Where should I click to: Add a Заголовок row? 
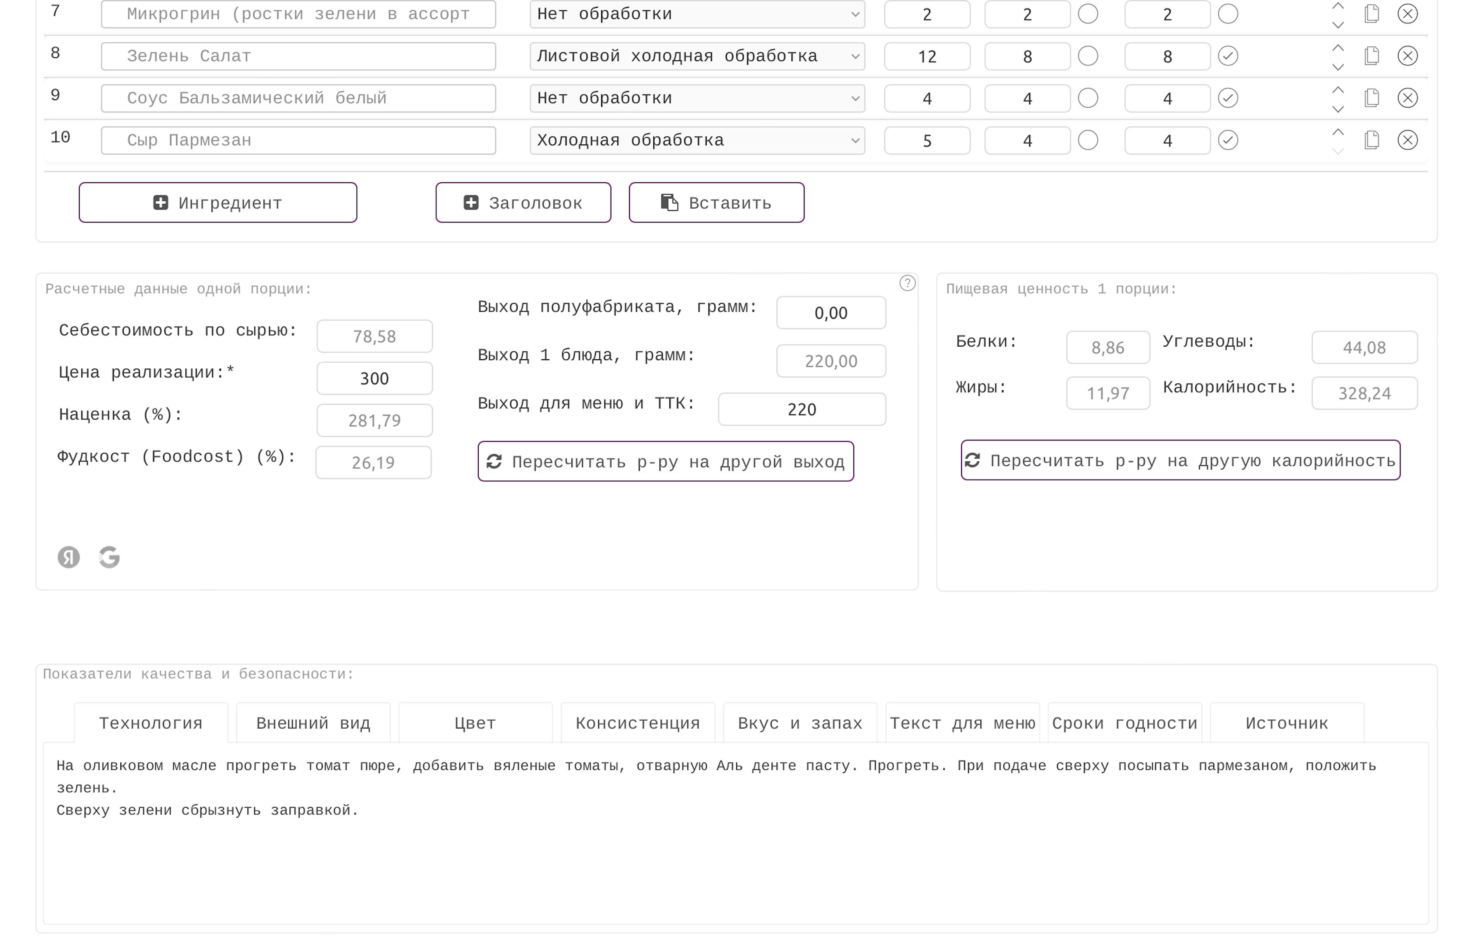pos(523,203)
